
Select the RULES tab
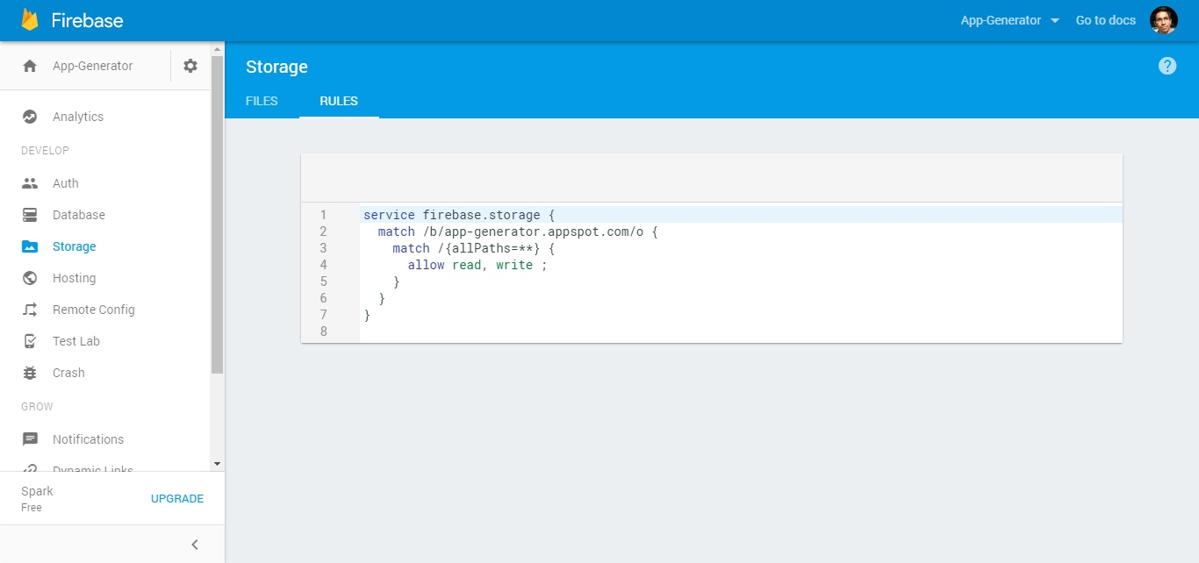(339, 101)
